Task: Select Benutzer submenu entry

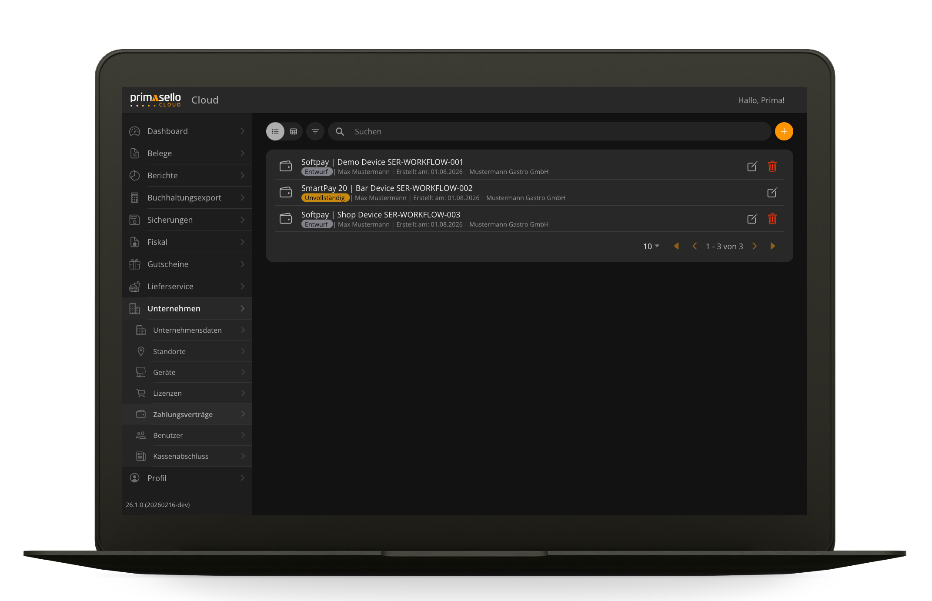Action: (x=187, y=435)
